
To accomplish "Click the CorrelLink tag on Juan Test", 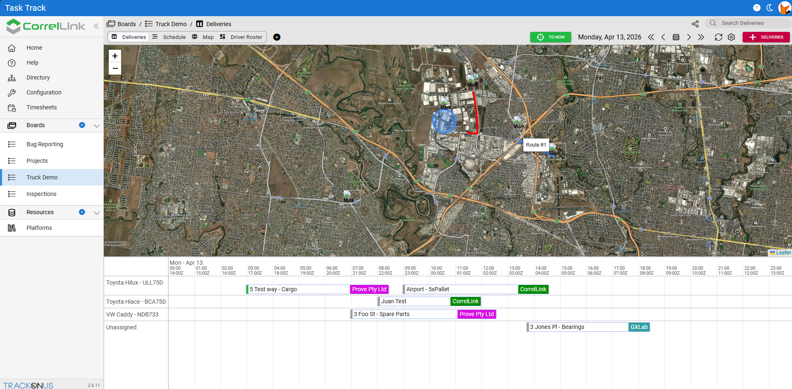I will pyautogui.click(x=465, y=301).
